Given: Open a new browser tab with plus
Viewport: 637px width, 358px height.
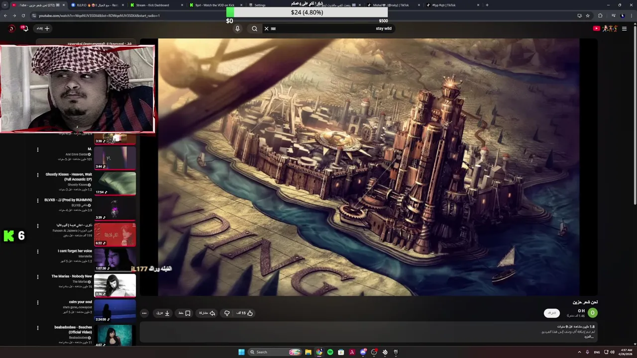Looking at the screenshot, I should pos(487,5).
